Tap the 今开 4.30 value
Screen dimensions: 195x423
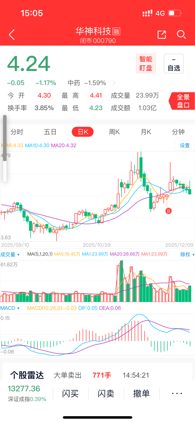(x=44, y=95)
